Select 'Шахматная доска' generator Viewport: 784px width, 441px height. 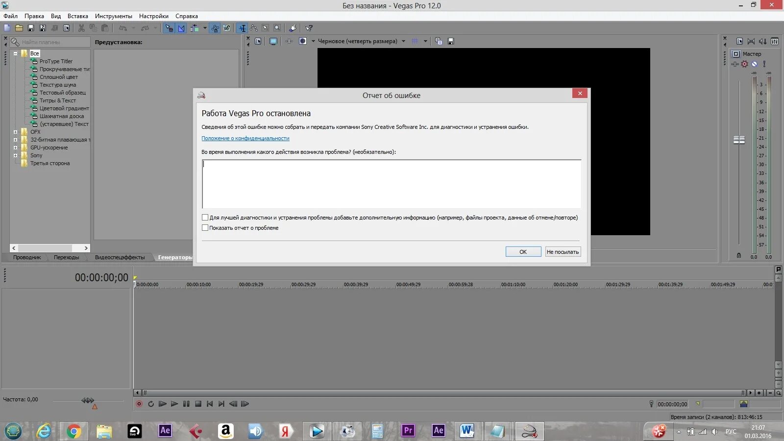(x=62, y=116)
